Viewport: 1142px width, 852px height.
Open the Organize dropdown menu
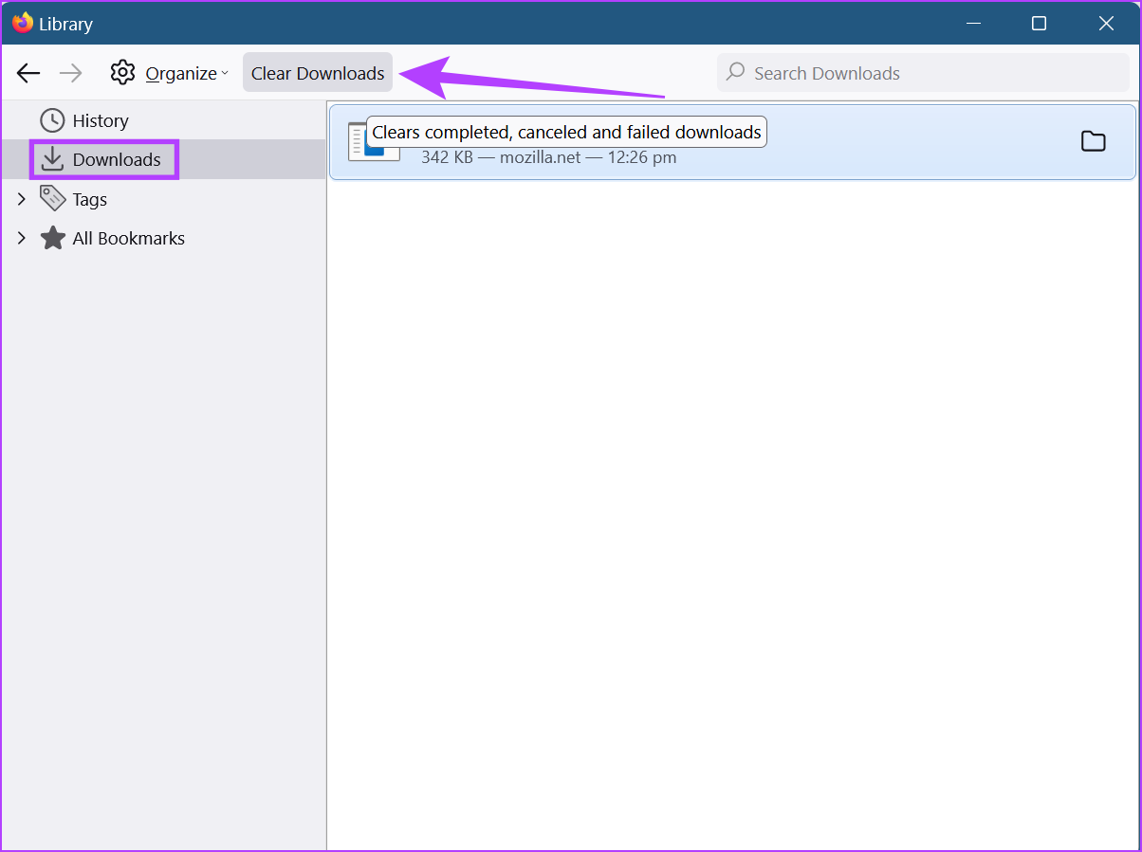click(x=186, y=73)
